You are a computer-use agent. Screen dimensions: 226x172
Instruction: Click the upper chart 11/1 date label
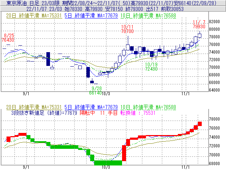pos(185,94)
